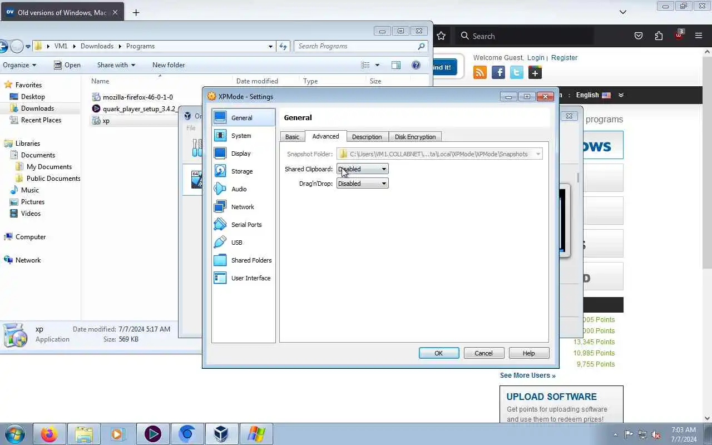
Task: Open VirtualBox from taskbar
Action: point(221,434)
